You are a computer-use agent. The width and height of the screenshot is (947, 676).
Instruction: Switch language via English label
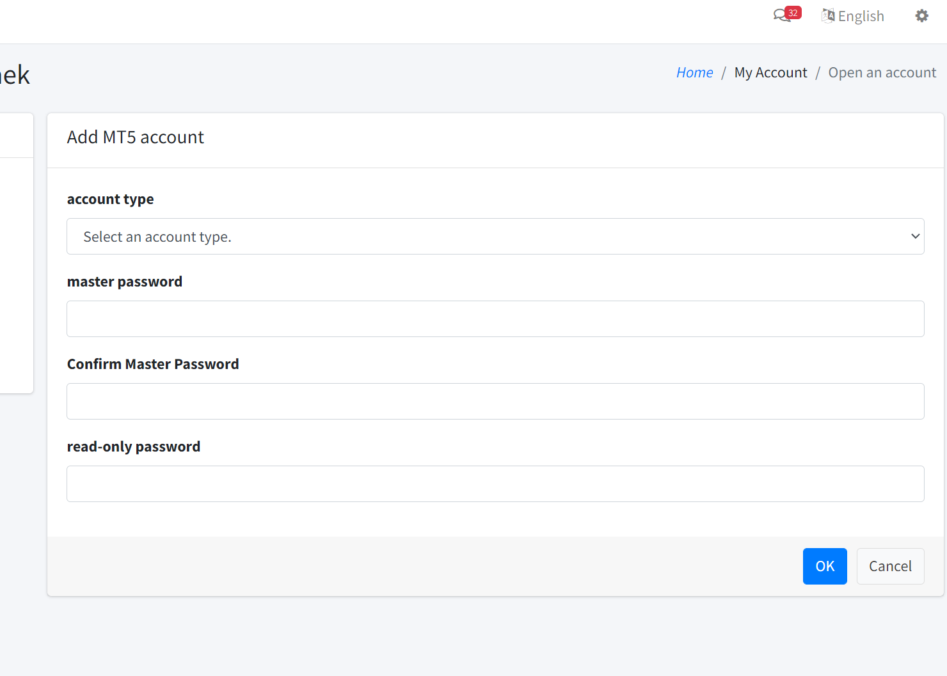click(x=861, y=17)
